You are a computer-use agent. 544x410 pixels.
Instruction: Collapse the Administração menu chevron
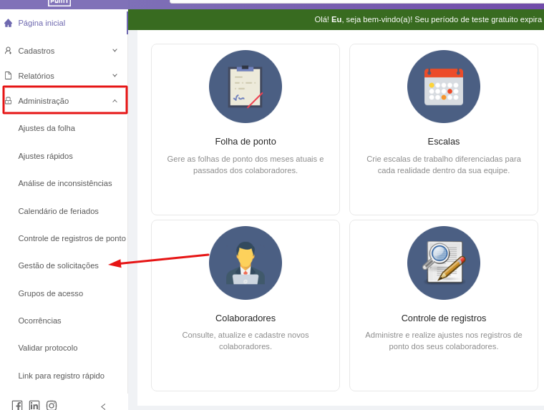(x=115, y=101)
